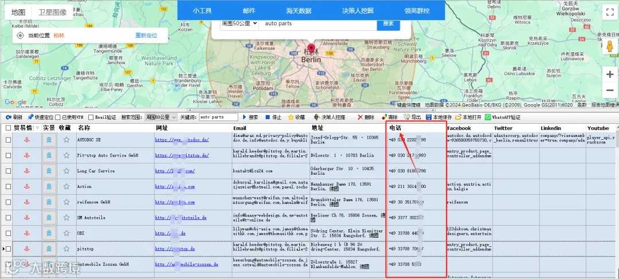Zoom out the map with minus button
619x279 pixels.
(x=609, y=91)
